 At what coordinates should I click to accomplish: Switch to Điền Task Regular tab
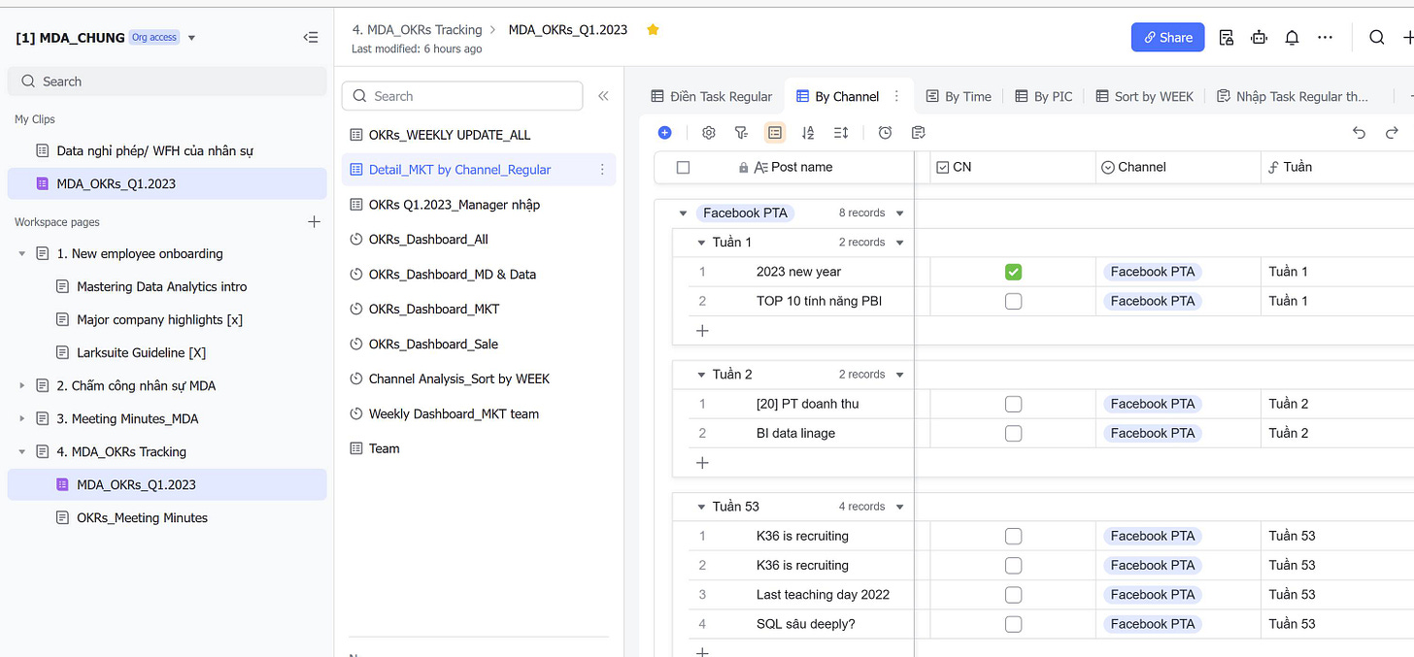click(x=712, y=96)
